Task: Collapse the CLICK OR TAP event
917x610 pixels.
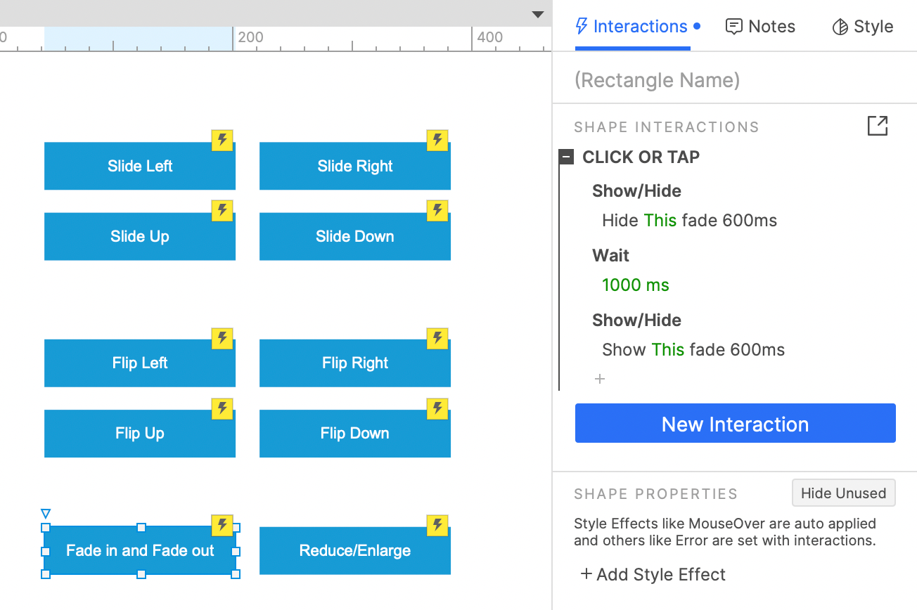Action: click(x=566, y=157)
